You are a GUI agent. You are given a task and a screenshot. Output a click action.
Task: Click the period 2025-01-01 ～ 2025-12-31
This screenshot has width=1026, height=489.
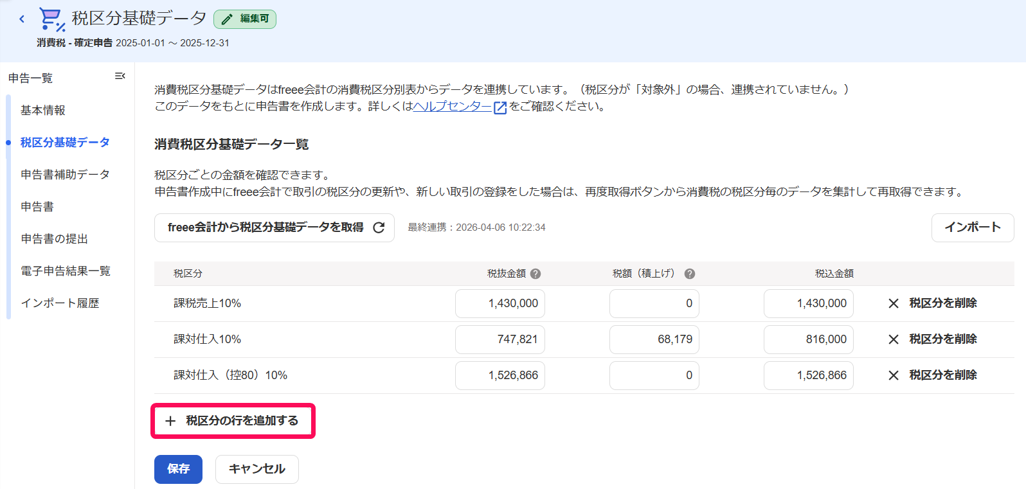[x=172, y=43]
